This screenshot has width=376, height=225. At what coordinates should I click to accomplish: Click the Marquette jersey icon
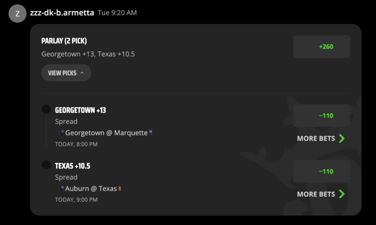click(x=151, y=133)
